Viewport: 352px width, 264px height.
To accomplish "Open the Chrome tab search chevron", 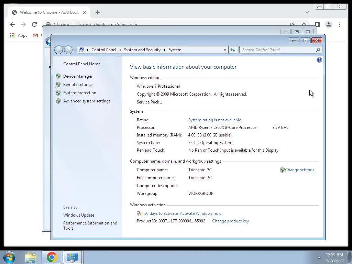I will coord(307,12).
